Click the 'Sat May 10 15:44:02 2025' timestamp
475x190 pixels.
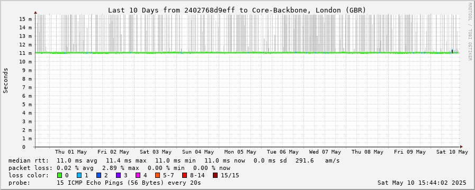(x=422, y=183)
